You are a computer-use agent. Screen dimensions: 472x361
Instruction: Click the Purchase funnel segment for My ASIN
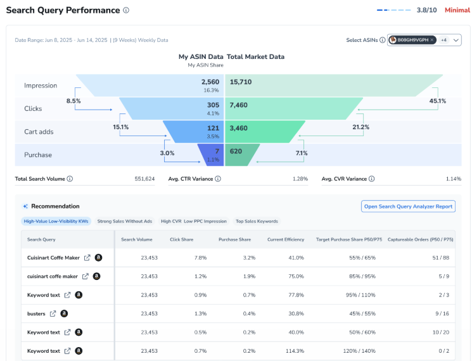coord(212,155)
